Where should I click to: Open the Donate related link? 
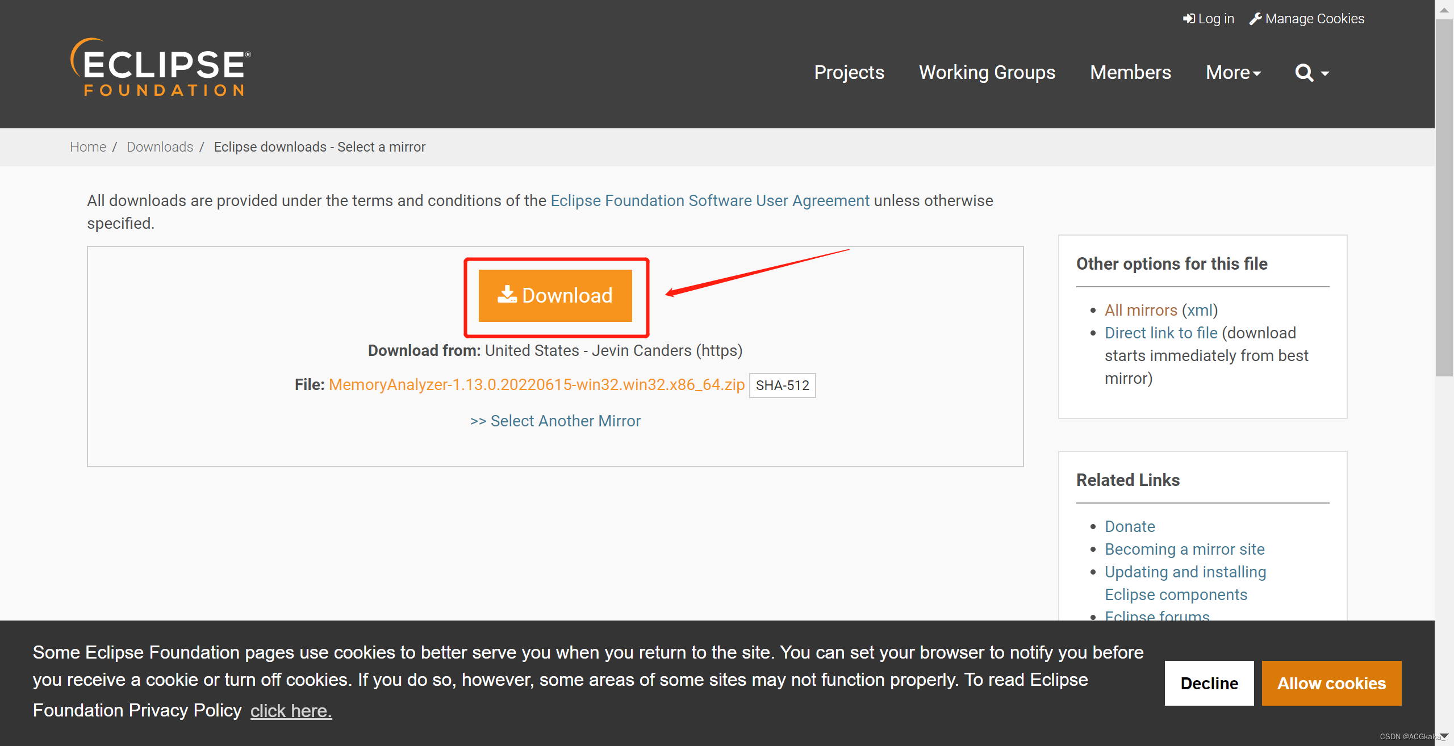pos(1130,527)
